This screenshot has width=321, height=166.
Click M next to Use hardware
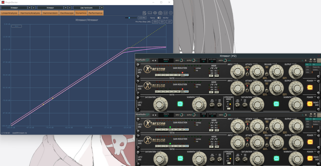pos(102,8)
